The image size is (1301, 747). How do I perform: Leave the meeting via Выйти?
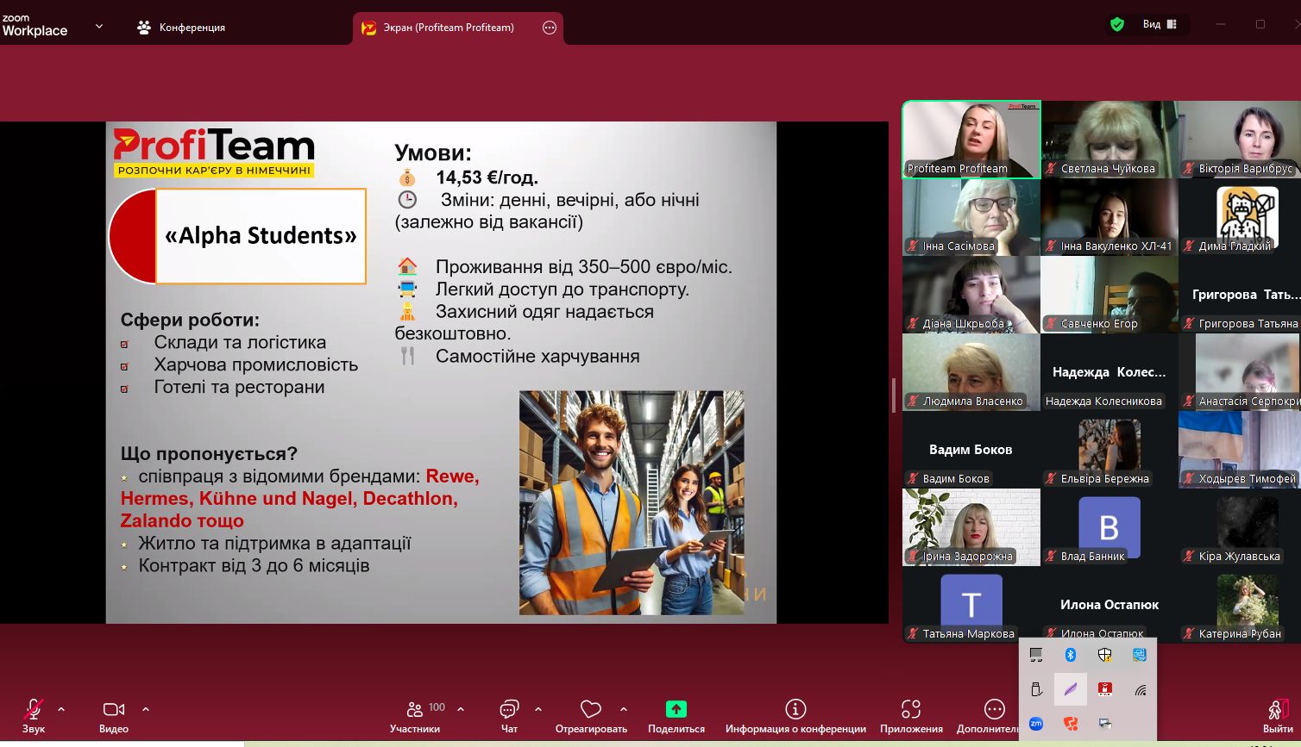click(1278, 717)
